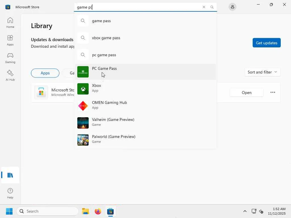Screen dimensions: 291x218
Task: Open Windows Start menu
Action: pos(9,211)
